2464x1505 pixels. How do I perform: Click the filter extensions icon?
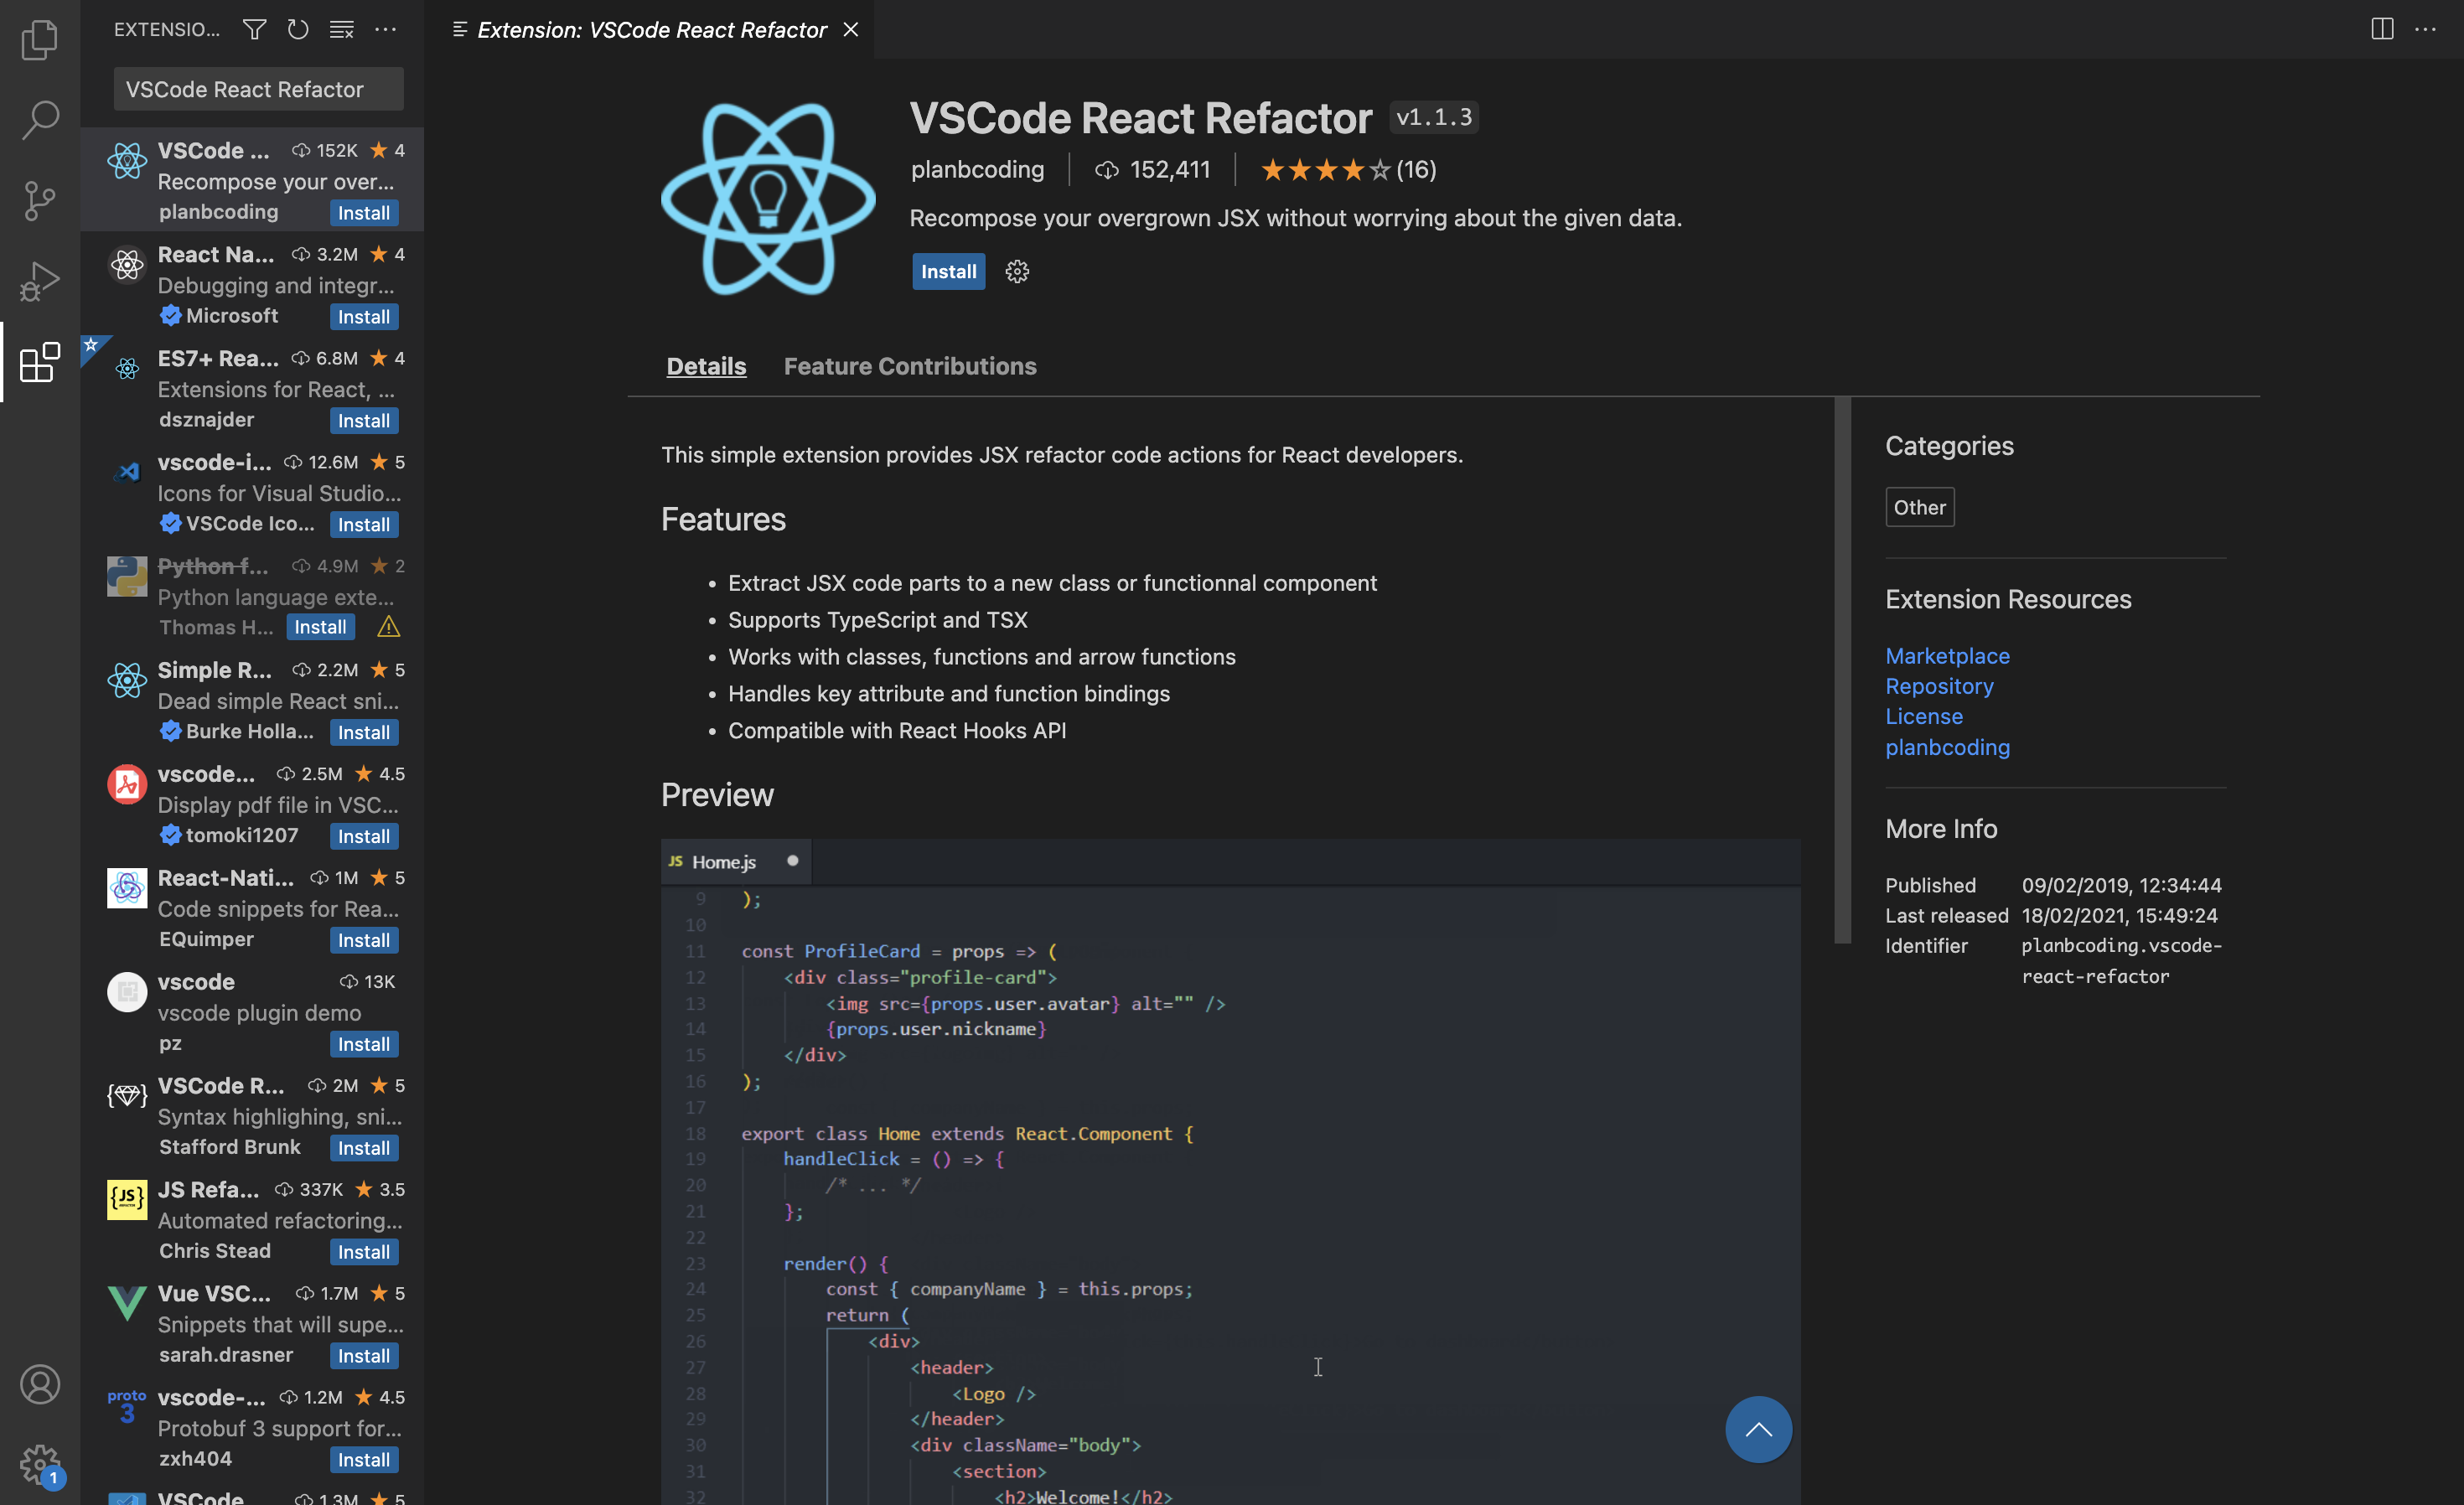253,30
